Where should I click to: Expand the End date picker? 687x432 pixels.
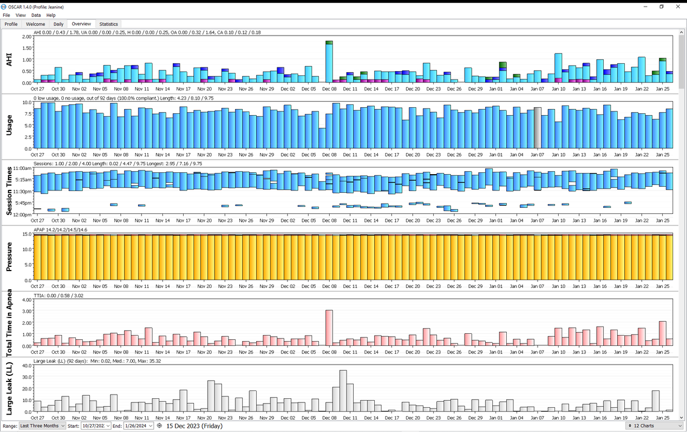[x=150, y=426]
